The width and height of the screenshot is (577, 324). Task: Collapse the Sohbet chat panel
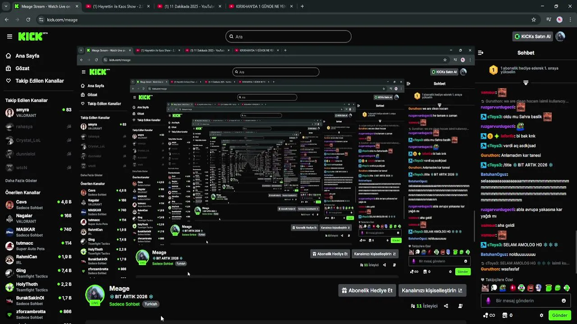(x=481, y=53)
